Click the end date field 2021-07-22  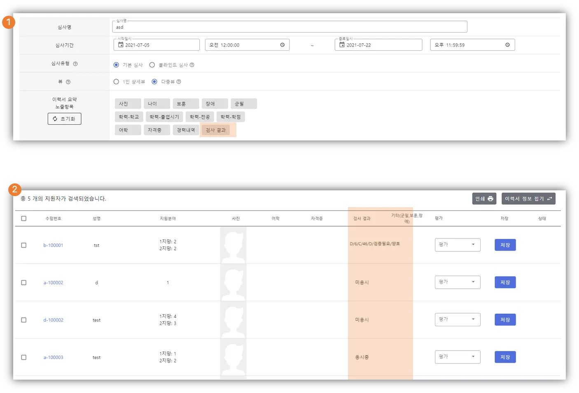tap(378, 45)
